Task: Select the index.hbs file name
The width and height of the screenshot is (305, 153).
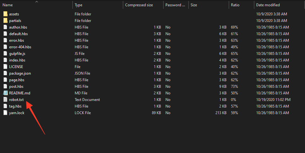Action: click(17, 60)
